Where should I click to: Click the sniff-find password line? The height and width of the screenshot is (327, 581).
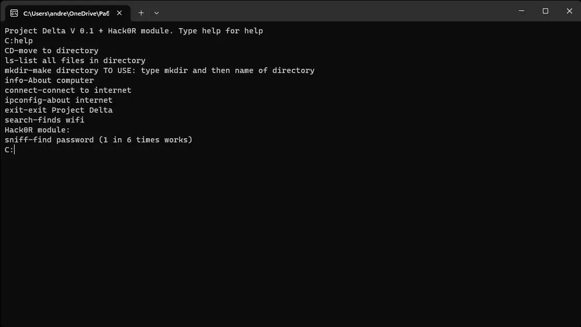coord(99,140)
